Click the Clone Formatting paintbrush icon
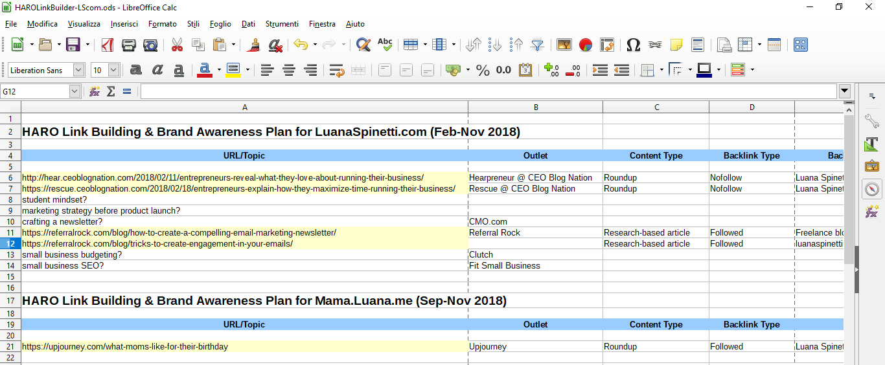This screenshot has width=885, height=365. [x=254, y=45]
